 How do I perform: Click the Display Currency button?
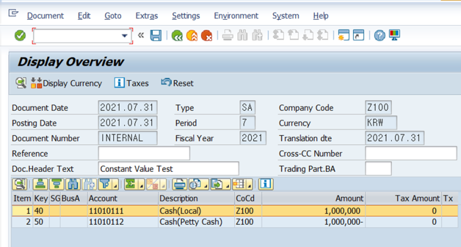tap(66, 83)
